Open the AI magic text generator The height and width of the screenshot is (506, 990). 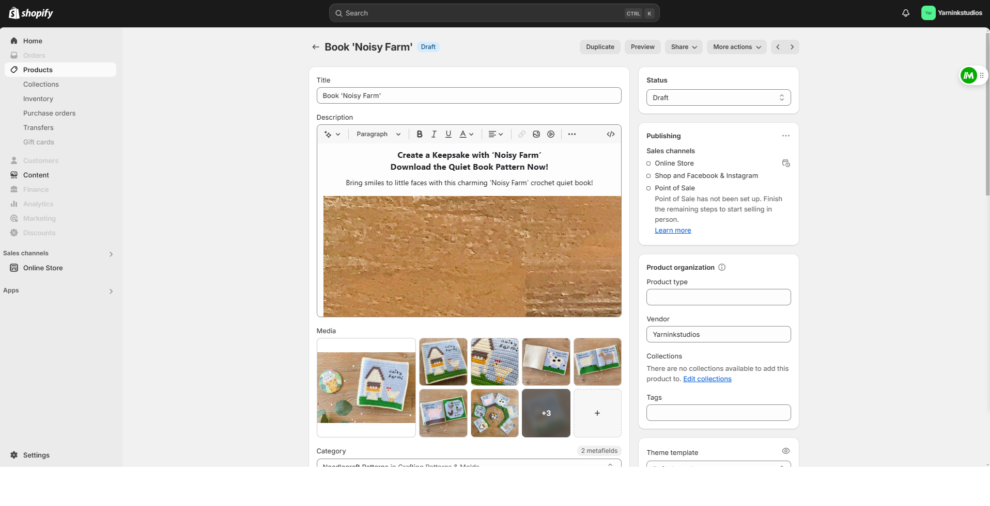click(x=332, y=134)
